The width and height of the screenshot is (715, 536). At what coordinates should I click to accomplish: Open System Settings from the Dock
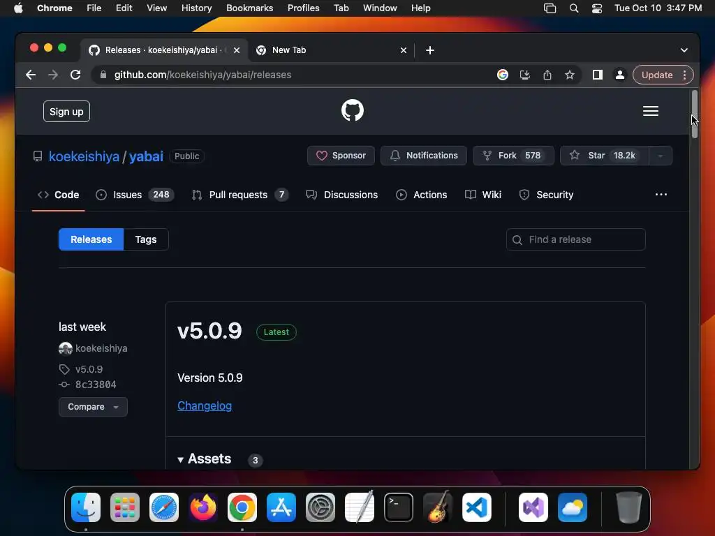(320, 507)
